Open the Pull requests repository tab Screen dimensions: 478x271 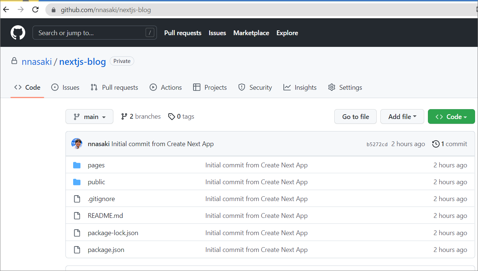point(114,87)
